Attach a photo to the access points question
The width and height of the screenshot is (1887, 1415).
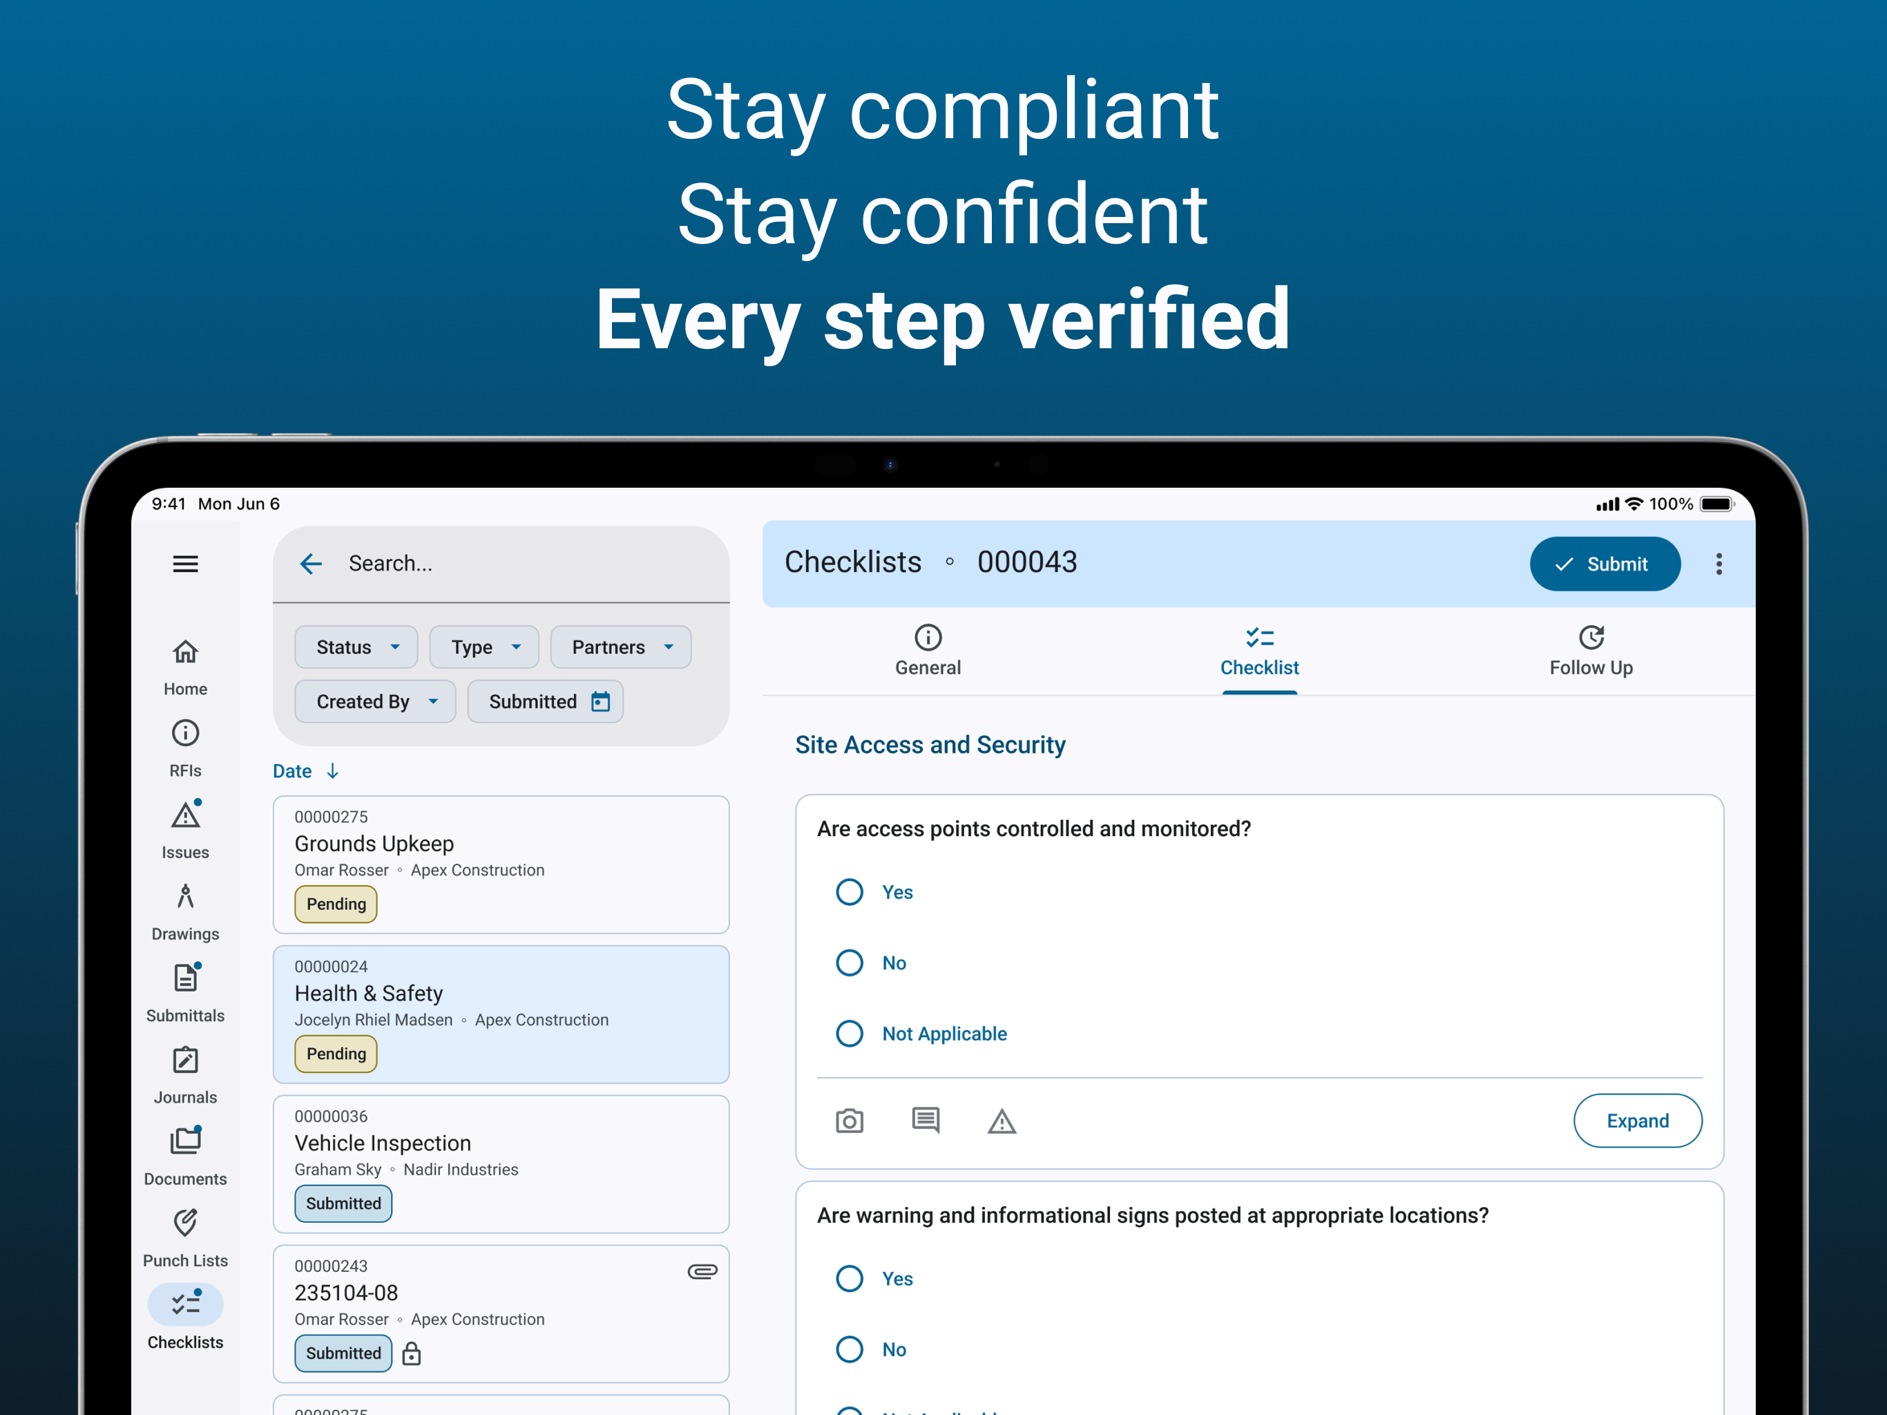coord(850,1121)
